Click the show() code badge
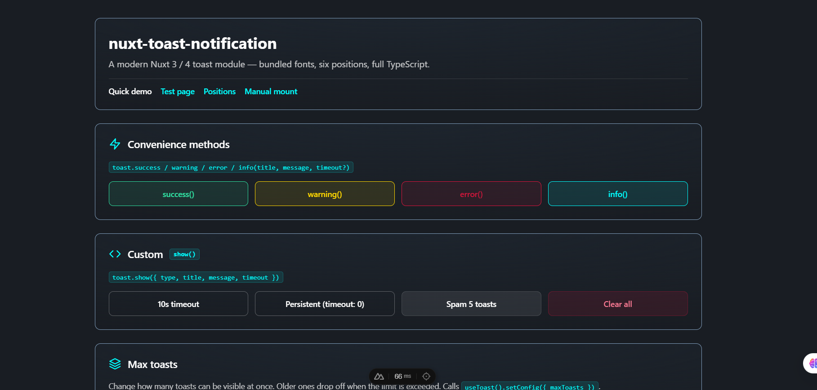The width and height of the screenshot is (817, 390). coord(184,254)
